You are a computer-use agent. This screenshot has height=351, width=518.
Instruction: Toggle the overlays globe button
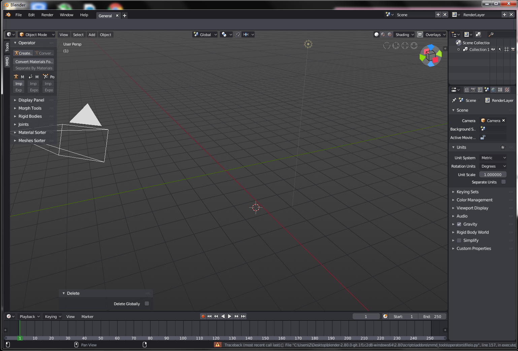point(420,34)
